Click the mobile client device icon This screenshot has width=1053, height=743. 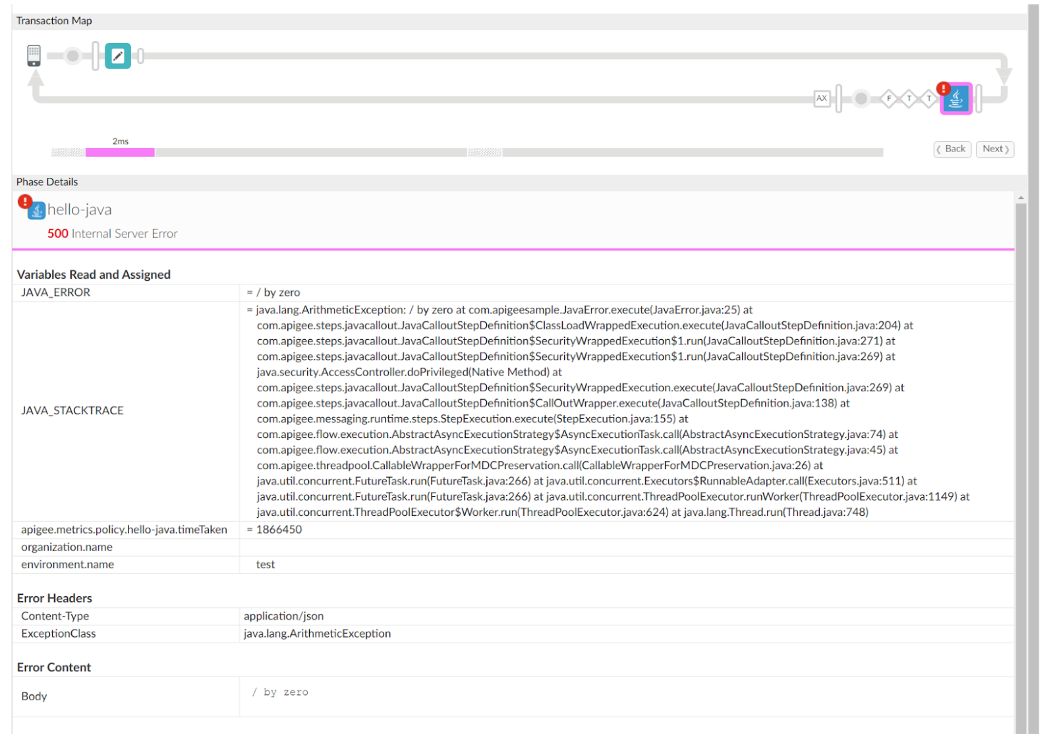[x=34, y=55]
